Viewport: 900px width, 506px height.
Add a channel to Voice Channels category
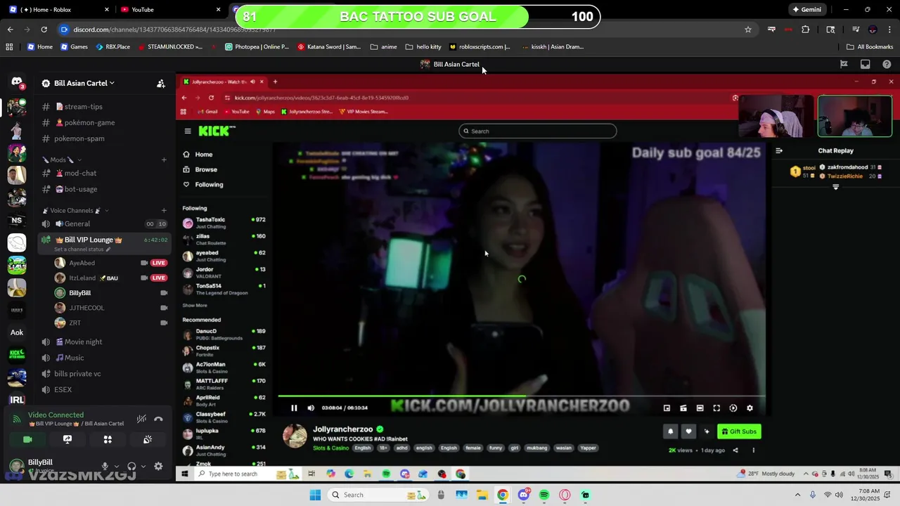pyautogui.click(x=164, y=210)
